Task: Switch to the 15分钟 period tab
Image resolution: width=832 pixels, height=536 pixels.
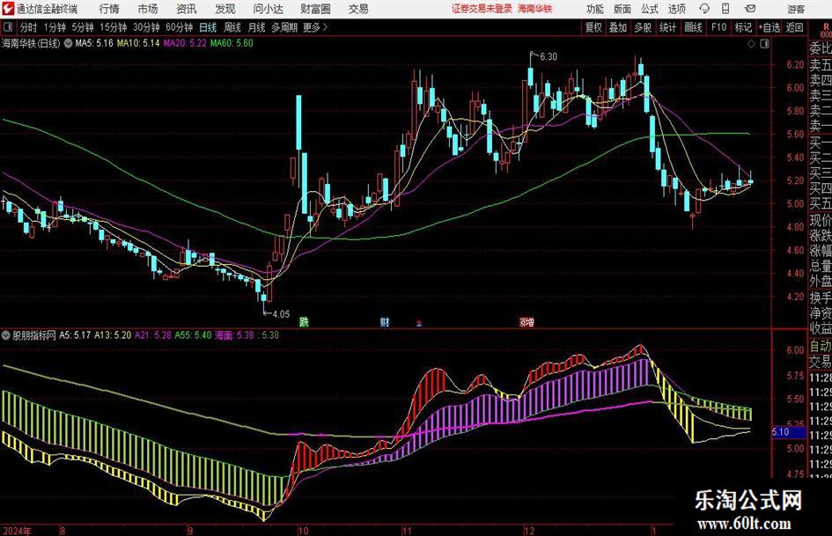Action: tap(114, 27)
